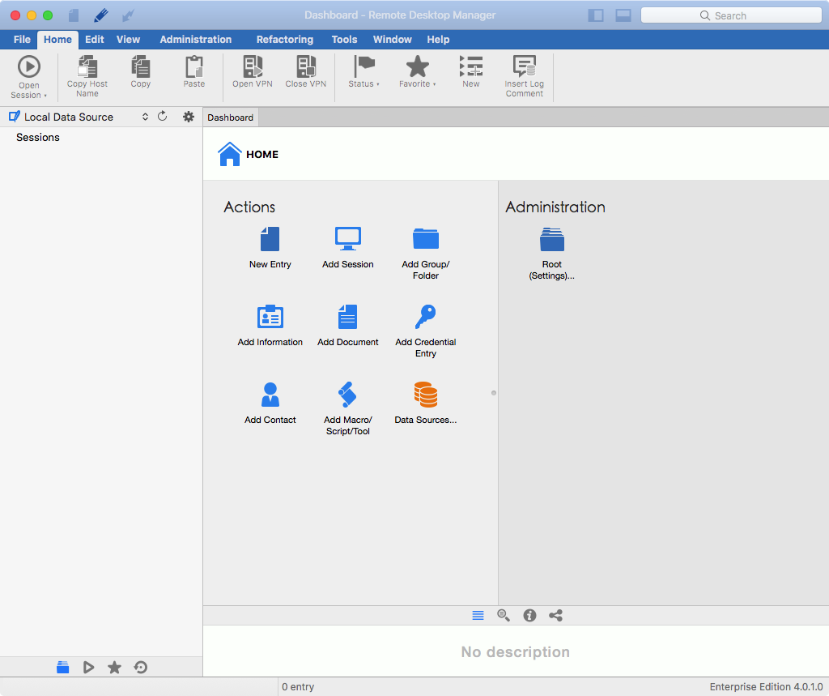Open Data Sources from dashboard
Viewport: 829px width, 696px height.
(426, 403)
